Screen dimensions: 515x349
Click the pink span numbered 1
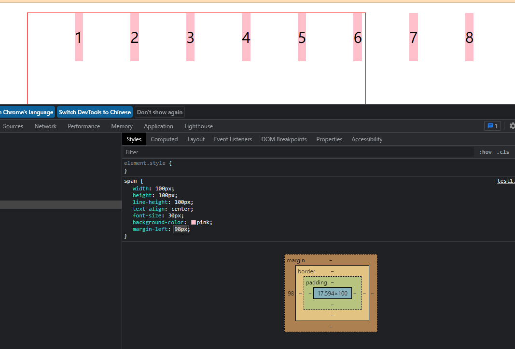79,37
